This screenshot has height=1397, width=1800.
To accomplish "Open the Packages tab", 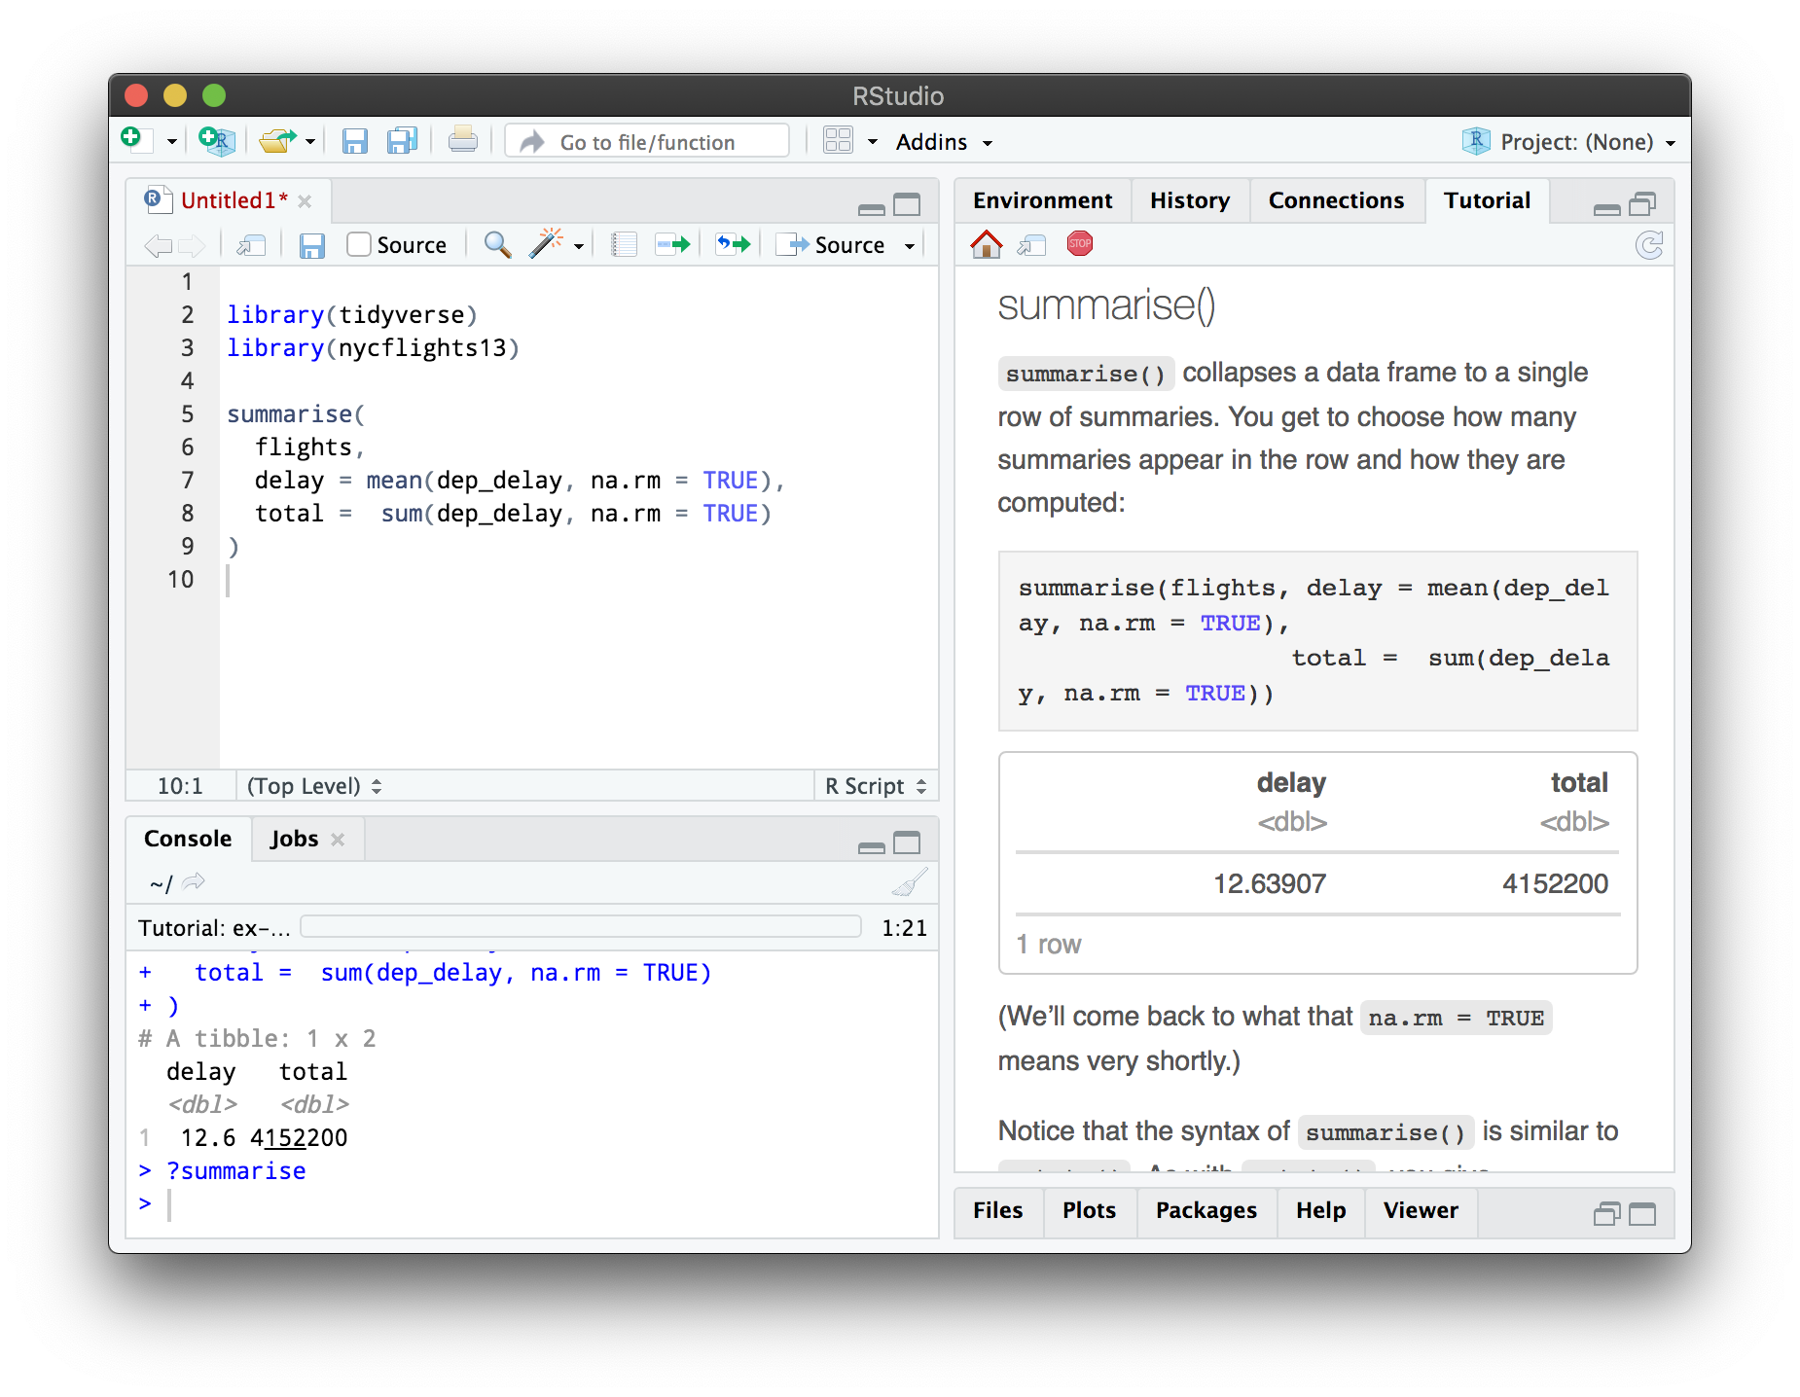I will click(x=1206, y=1211).
